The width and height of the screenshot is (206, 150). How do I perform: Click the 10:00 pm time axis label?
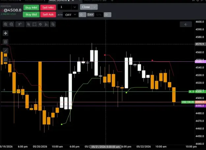(191, 147)
